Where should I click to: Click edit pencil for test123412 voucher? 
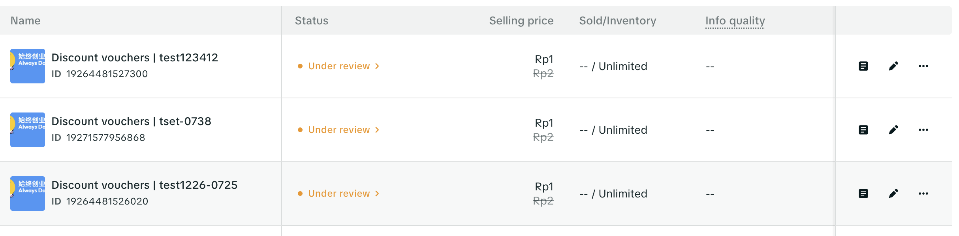point(893,66)
